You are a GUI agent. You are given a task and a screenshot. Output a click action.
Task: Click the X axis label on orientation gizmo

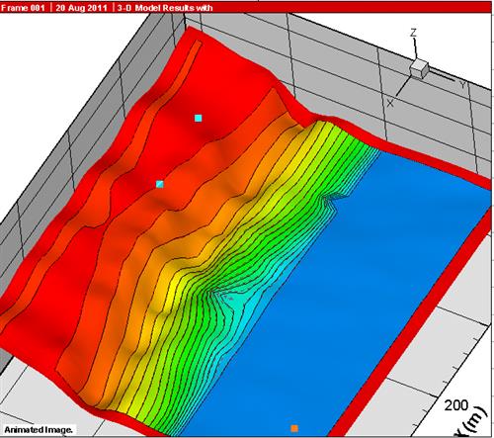390,103
